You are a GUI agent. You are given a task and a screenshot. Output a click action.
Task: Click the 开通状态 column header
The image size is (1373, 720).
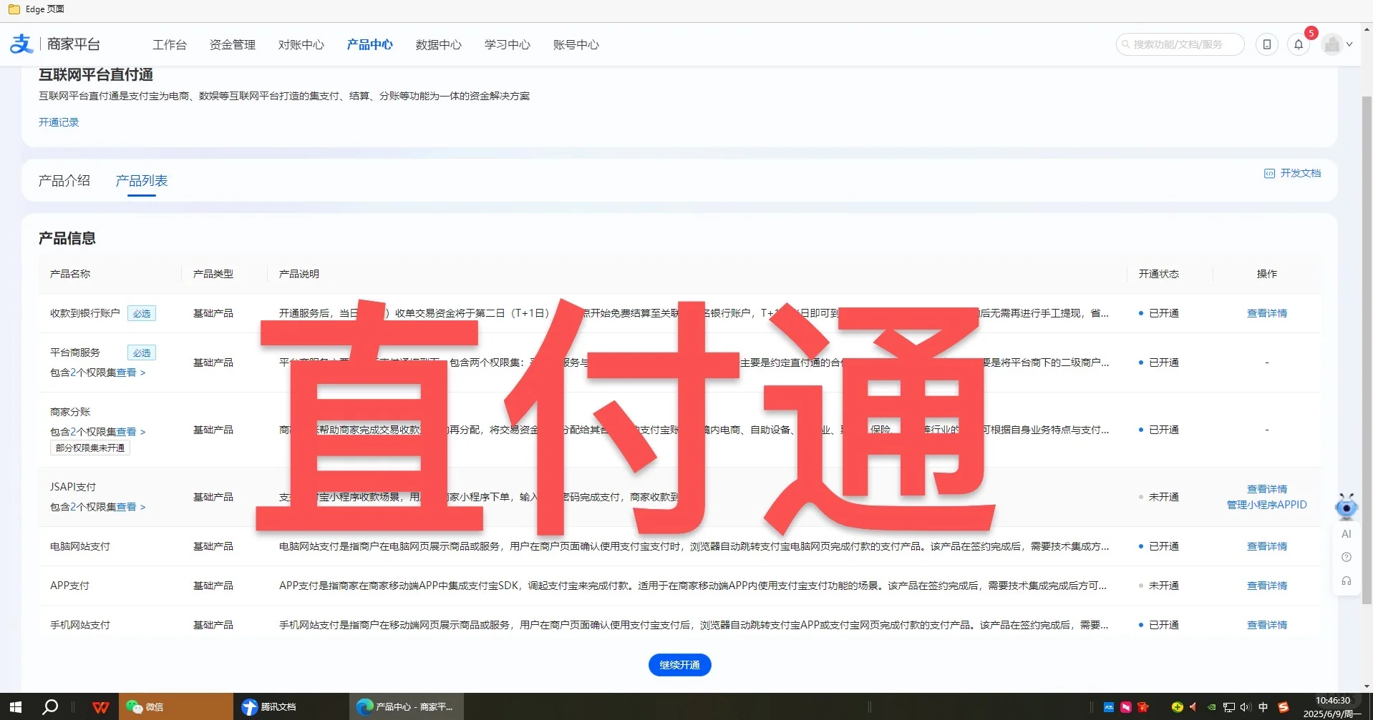(1158, 274)
